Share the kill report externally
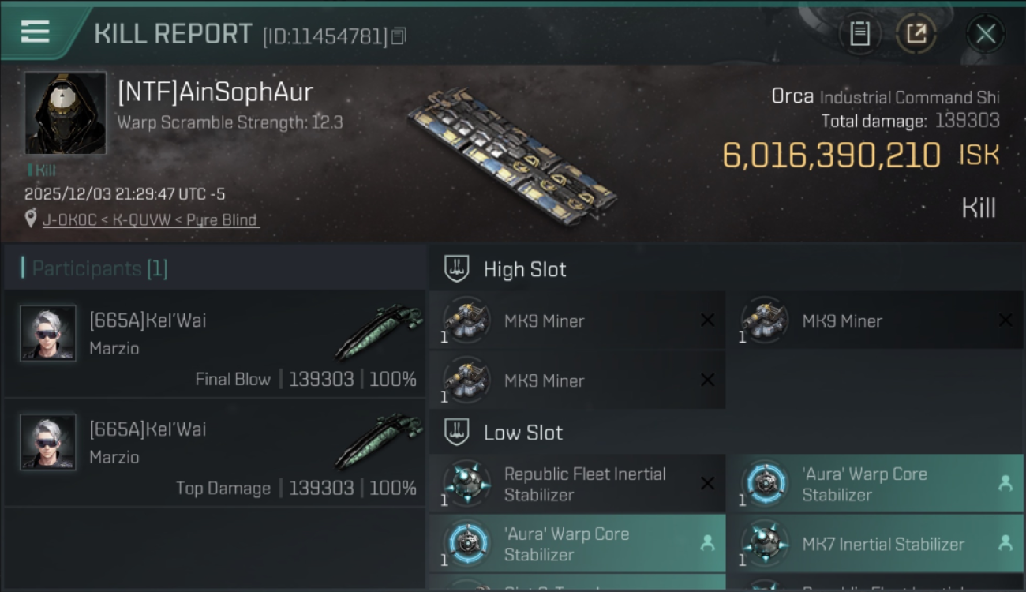 tap(916, 34)
